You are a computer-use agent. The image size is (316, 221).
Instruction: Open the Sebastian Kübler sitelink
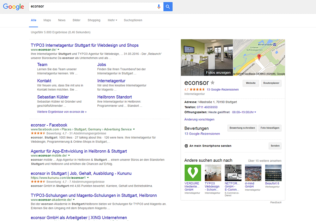click(x=53, y=97)
